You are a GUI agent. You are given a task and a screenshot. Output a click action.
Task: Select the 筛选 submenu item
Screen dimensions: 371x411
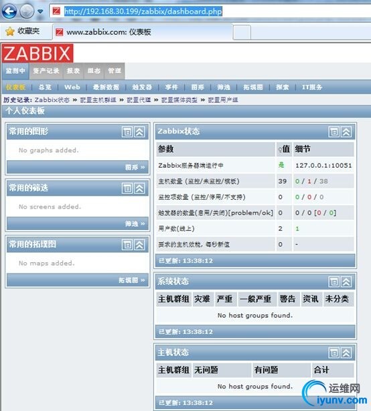[x=224, y=87]
